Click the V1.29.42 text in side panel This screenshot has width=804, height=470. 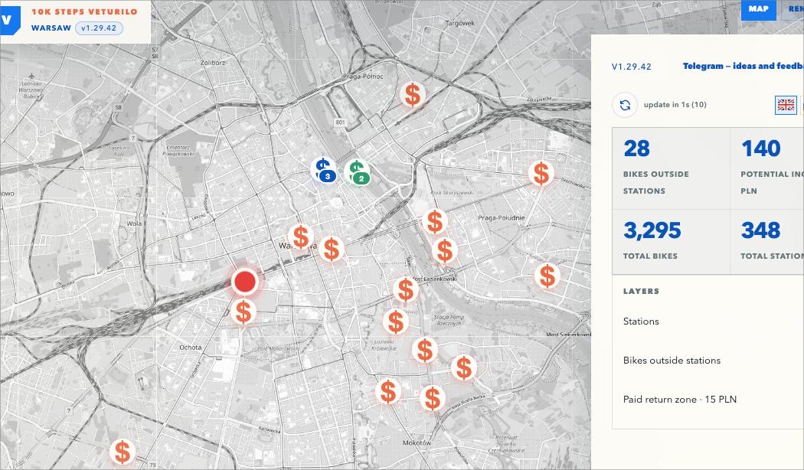[631, 67]
